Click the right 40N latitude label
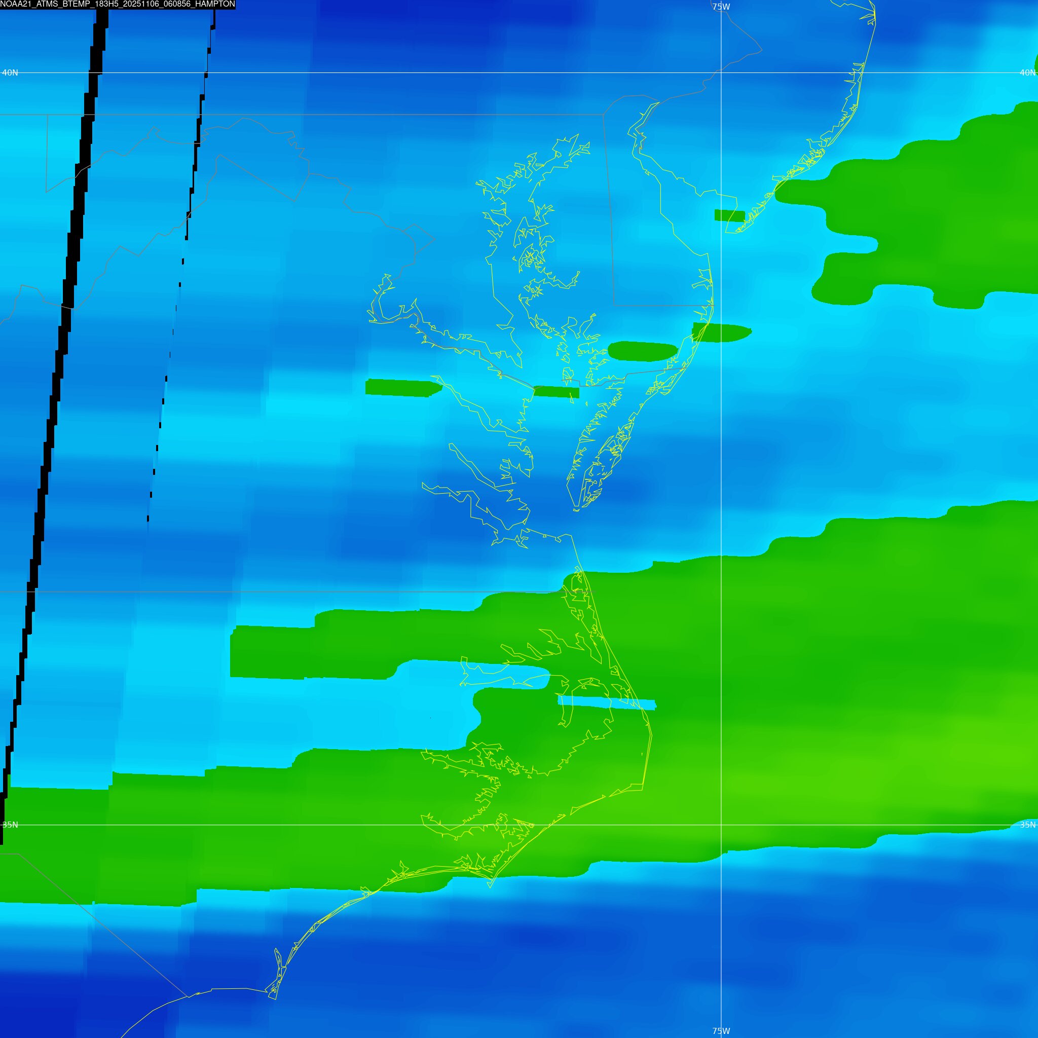Screen dimensions: 1038x1038 tap(1027, 72)
